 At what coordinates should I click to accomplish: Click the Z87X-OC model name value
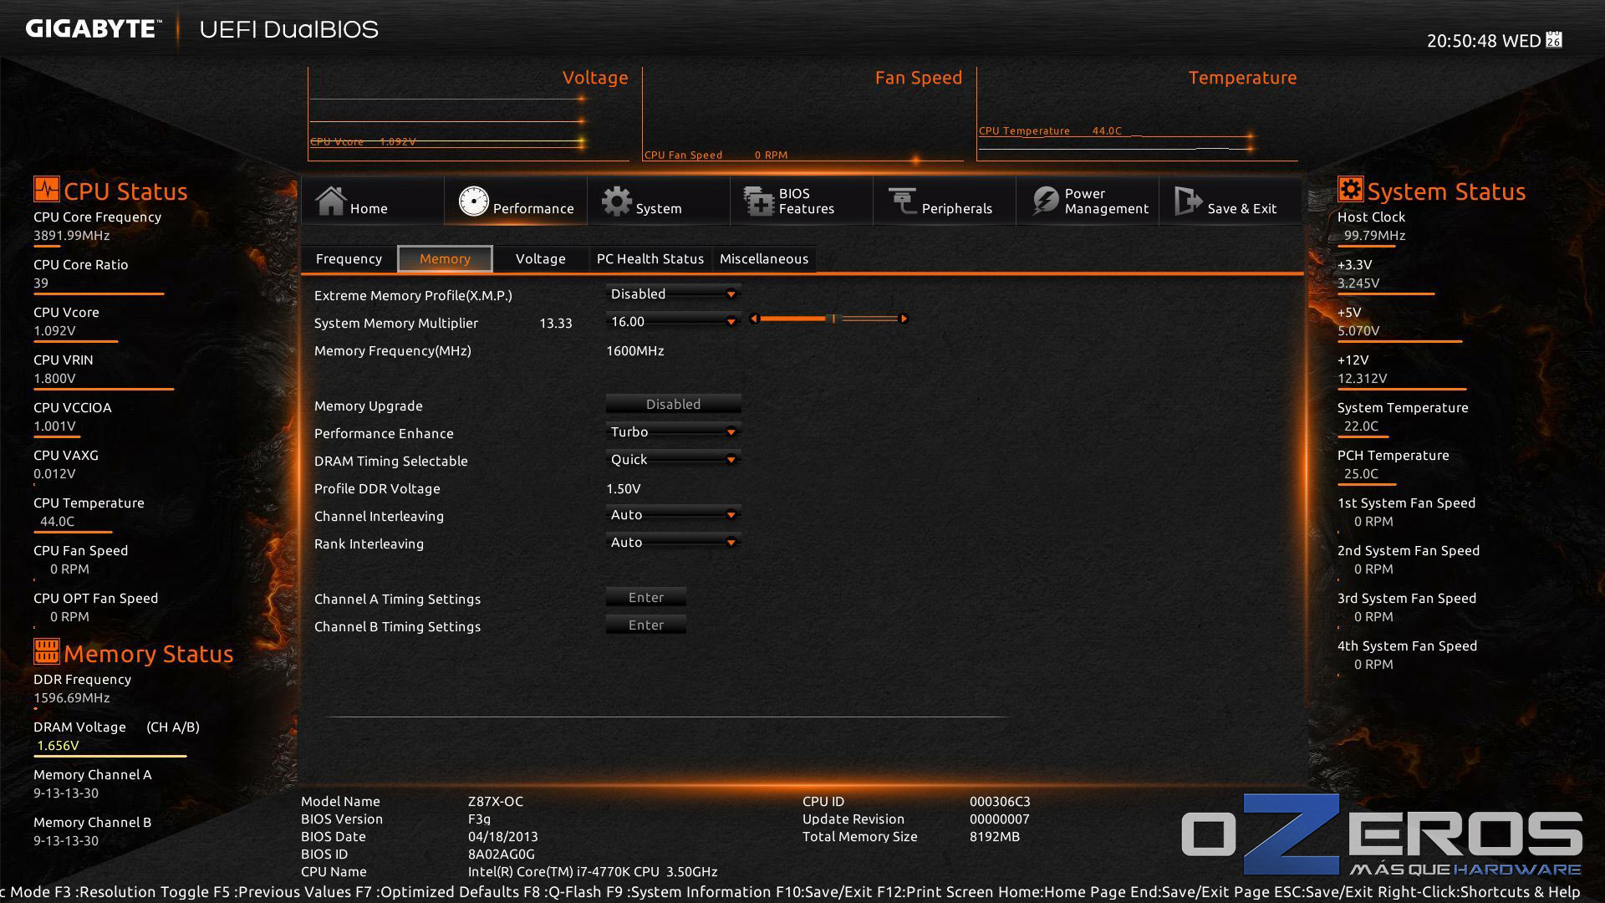[496, 801]
